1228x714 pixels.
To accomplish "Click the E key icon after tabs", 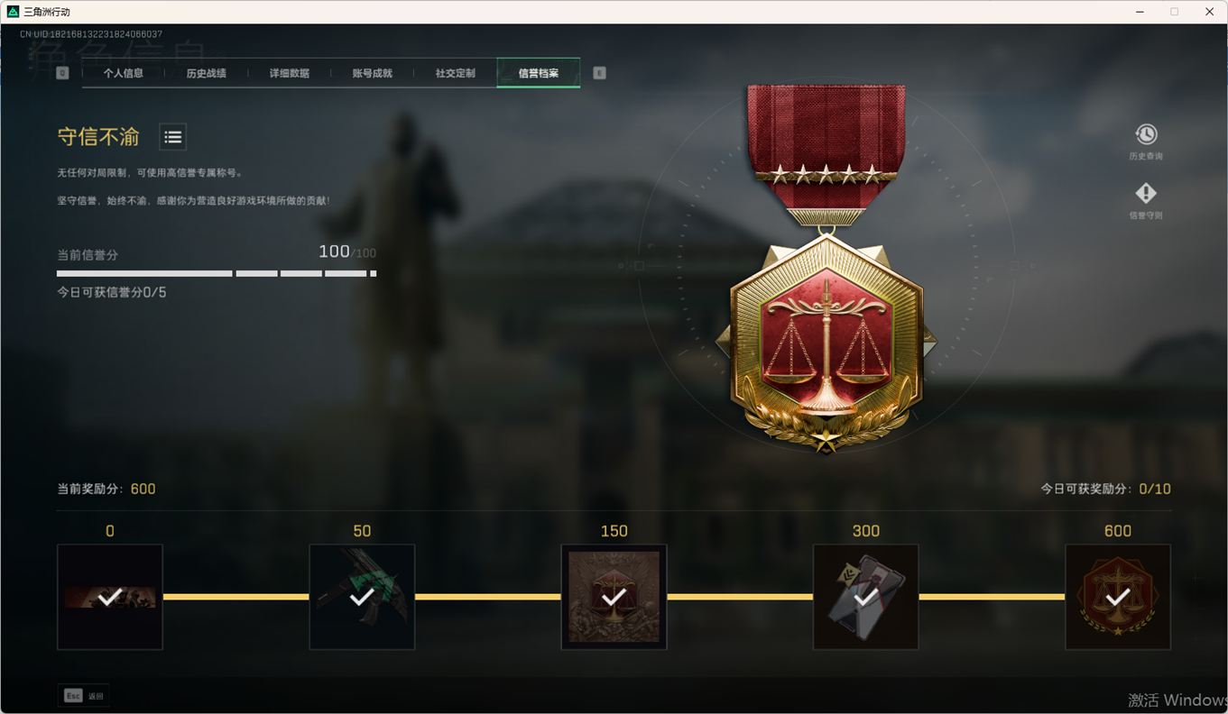I will [599, 73].
